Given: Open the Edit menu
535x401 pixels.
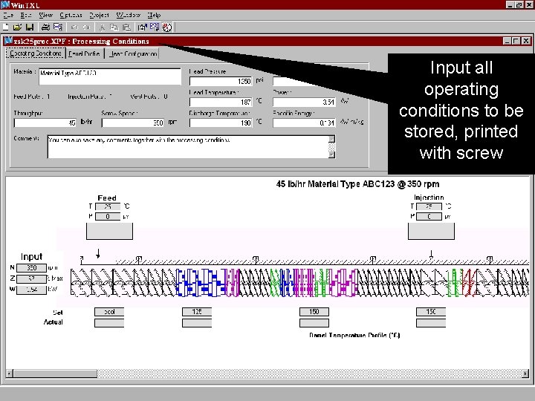Looking at the screenshot, I should coord(25,15).
